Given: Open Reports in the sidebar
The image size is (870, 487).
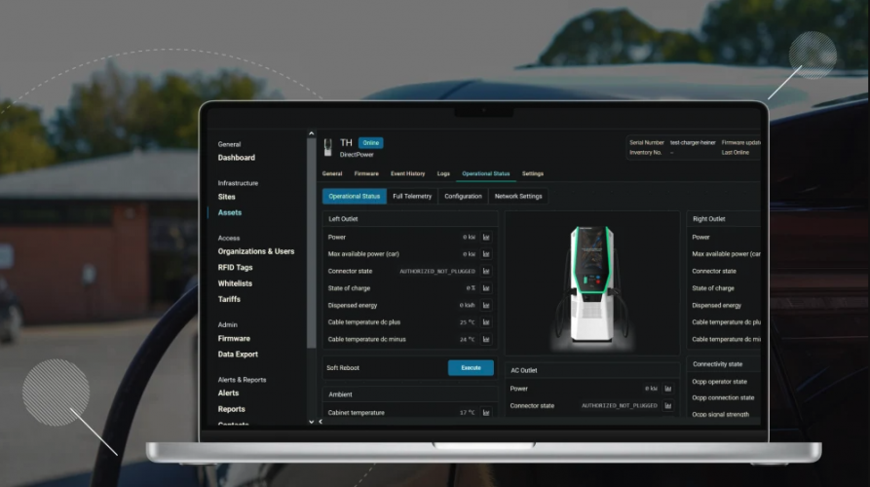Looking at the screenshot, I should [x=231, y=409].
